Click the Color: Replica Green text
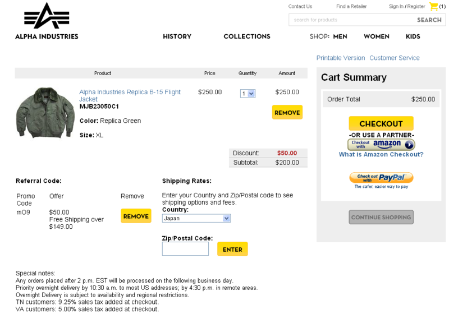The image size is (449, 314). (x=110, y=121)
